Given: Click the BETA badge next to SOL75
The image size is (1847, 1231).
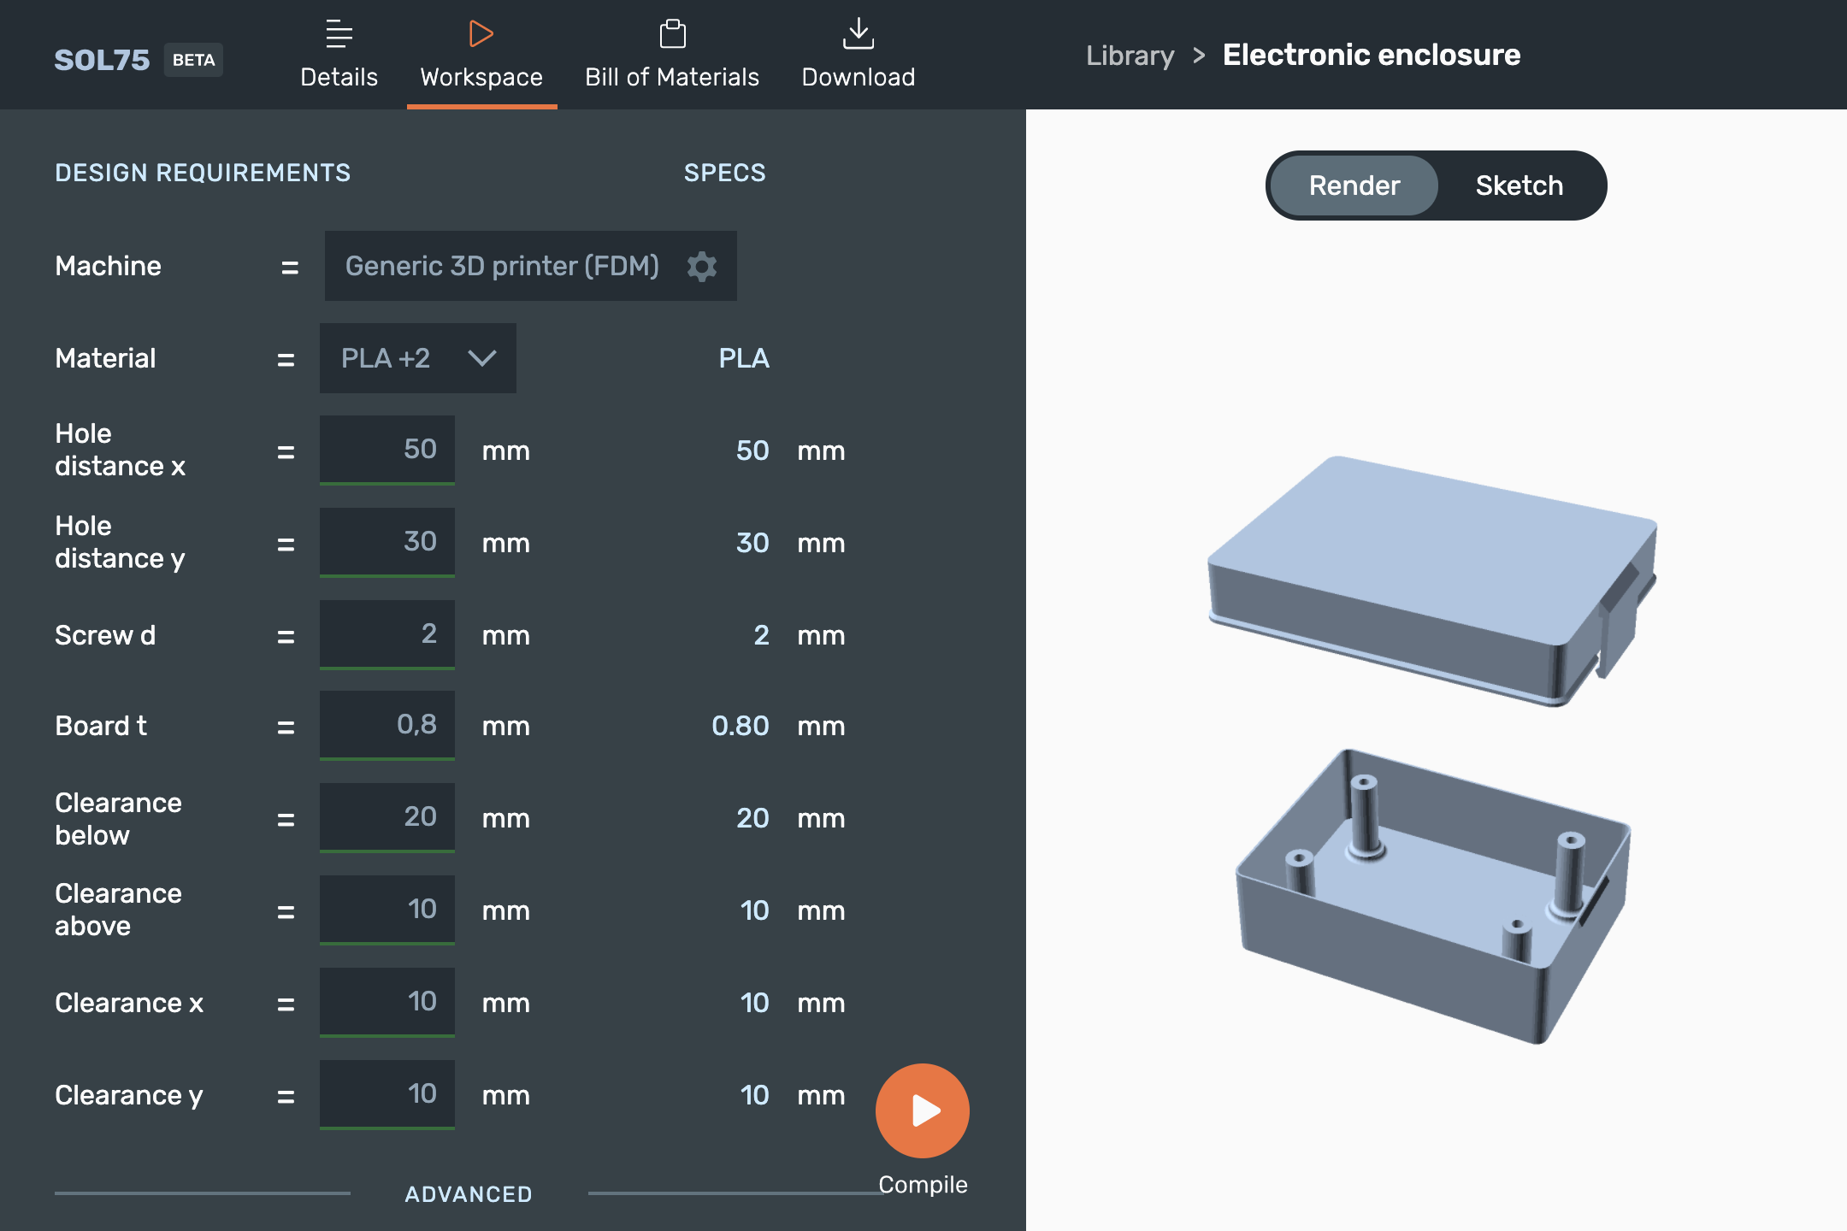Looking at the screenshot, I should (x=193, y=60).
